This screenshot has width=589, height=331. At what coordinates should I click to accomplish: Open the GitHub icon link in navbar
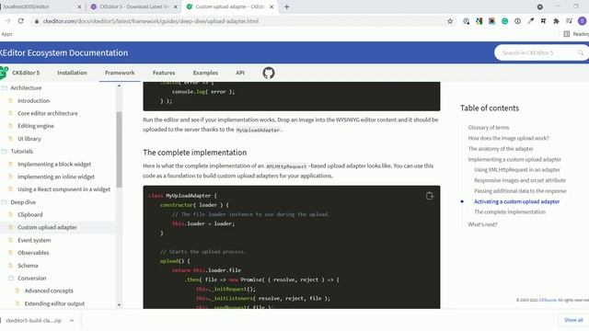click(269, 73)
